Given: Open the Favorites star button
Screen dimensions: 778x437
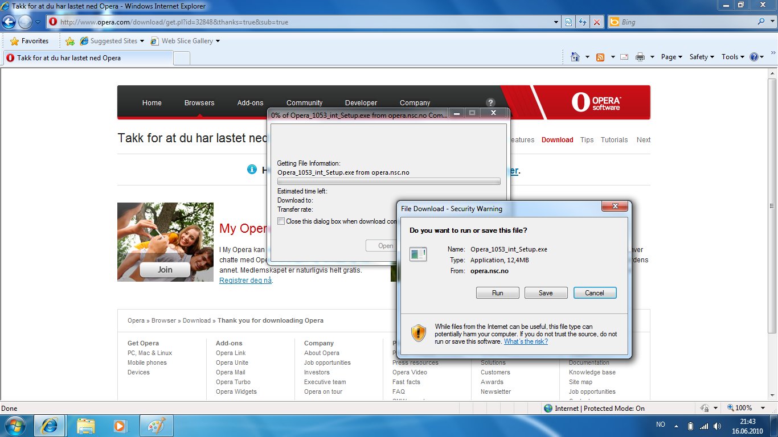Looking at the screenshot, I should pyautogui.click(x=29, y=41).
